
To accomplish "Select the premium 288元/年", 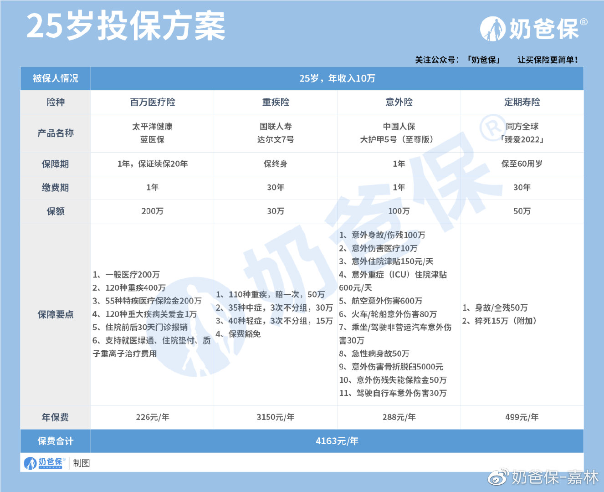I will pyautogui.click(x=399, y=417).
